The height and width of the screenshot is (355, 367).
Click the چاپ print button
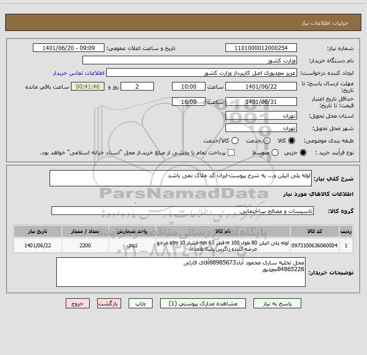(x=141, y=304)
